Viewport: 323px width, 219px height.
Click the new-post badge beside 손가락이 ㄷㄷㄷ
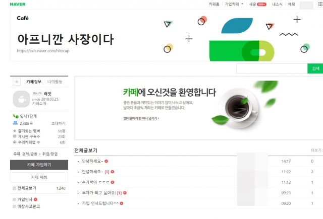pyautogui.click(x=113, y=182)
